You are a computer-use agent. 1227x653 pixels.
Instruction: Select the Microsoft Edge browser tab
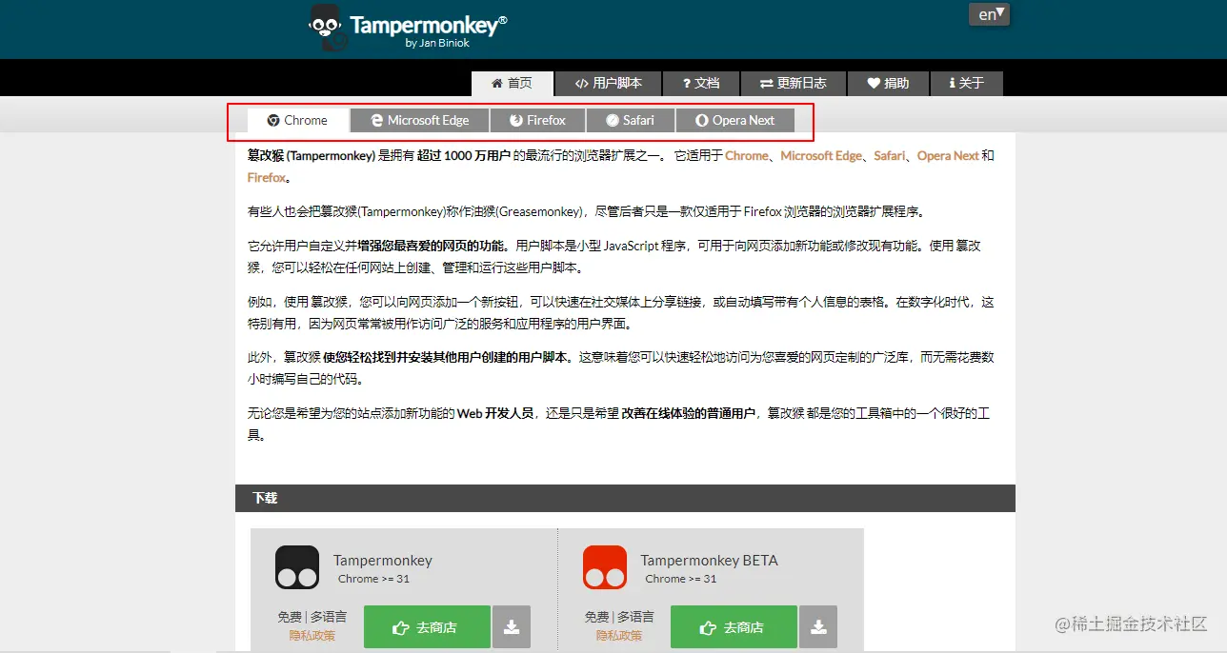pyautogui.click(x=420, y=121)
